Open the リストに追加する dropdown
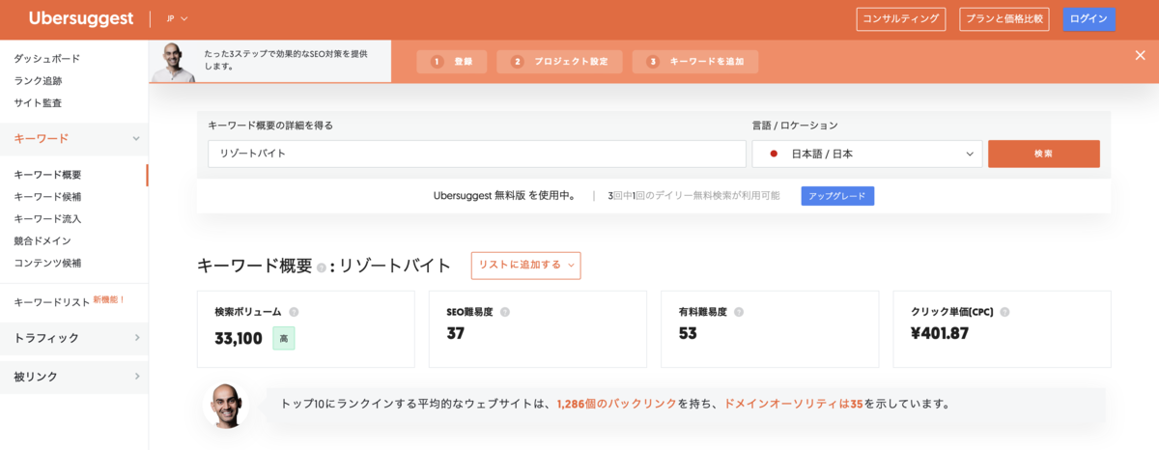The height and width of the screenshot is (450, 1159). [526, 265]
